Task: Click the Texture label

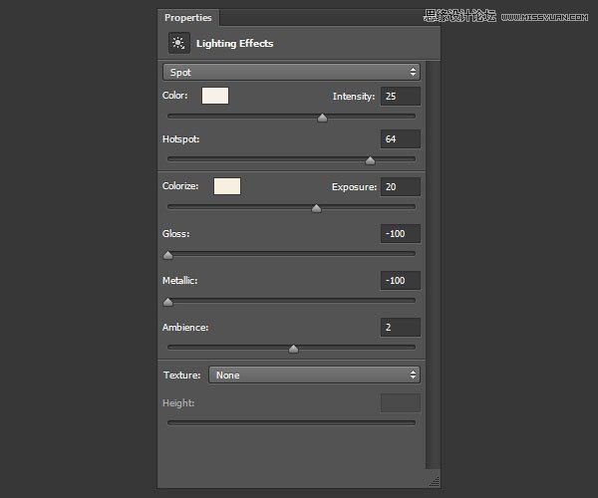Action: tap(182, 375)
